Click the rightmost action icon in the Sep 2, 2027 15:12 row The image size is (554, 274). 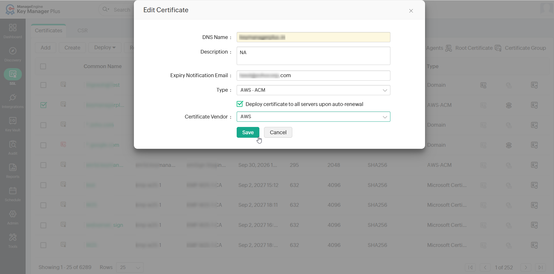pyautogui.click(x=534, y=185)
